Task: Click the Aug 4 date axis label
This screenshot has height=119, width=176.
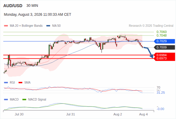Action: click(x=143, y=114)
